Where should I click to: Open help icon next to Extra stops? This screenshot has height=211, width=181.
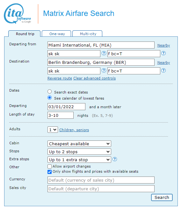coord(115,159)
